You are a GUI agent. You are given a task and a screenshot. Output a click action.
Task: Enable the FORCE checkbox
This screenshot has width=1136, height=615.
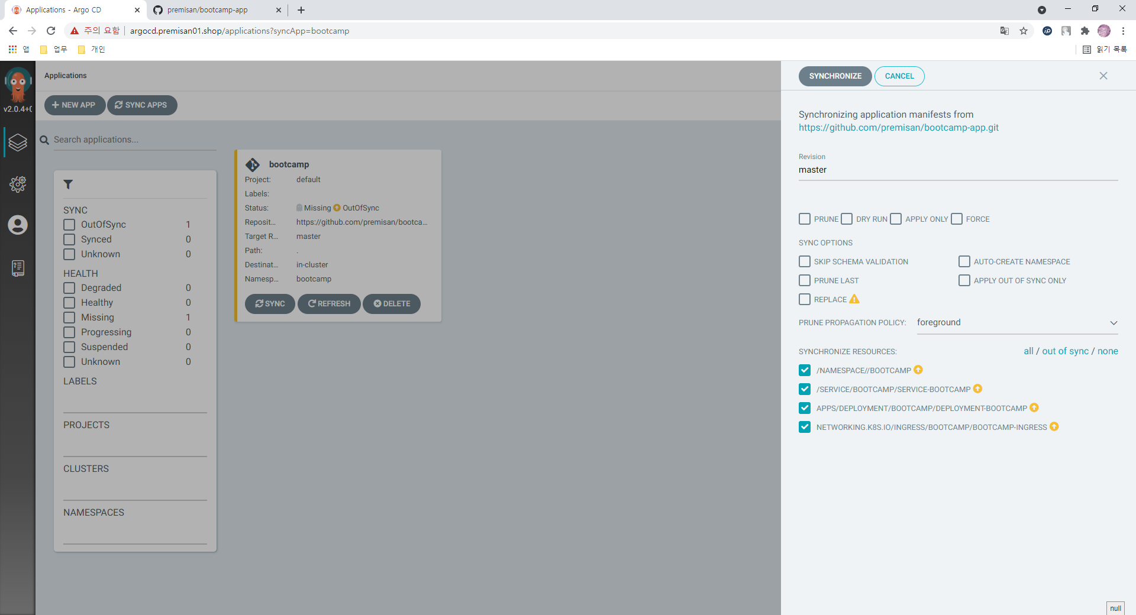click(957, 219)
